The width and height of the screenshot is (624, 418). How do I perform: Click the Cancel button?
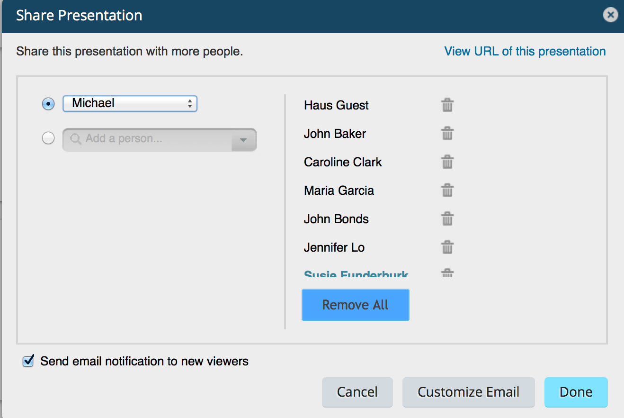coord(357,392)
